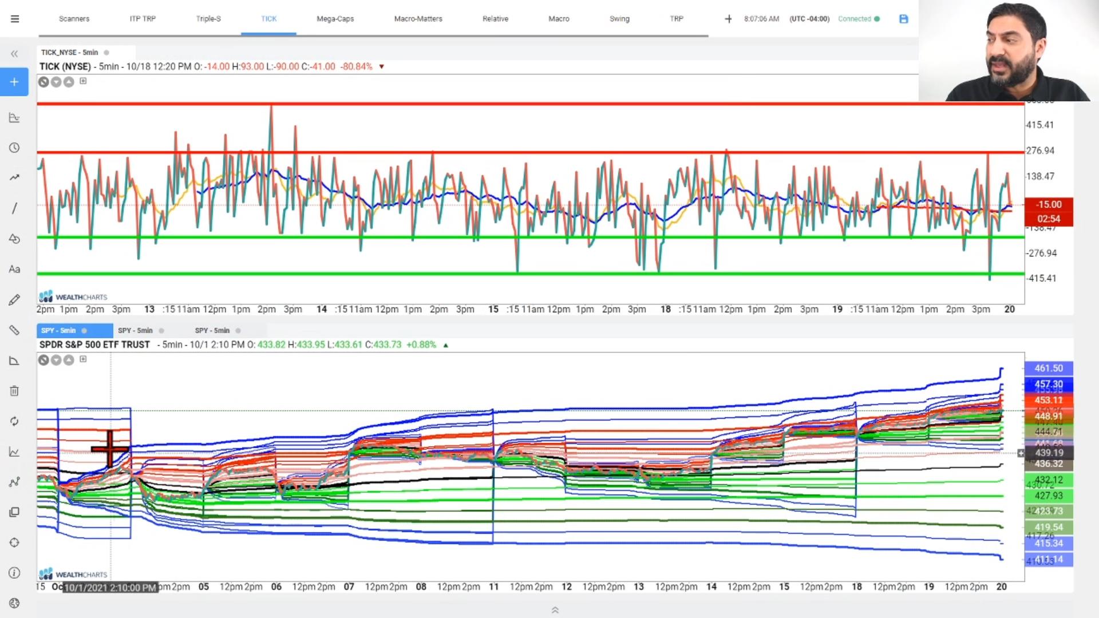Click red down triangle next to -80.84%
This screenshot has height=618, width=1099.
pyautogui.click(x=381, y=67)
